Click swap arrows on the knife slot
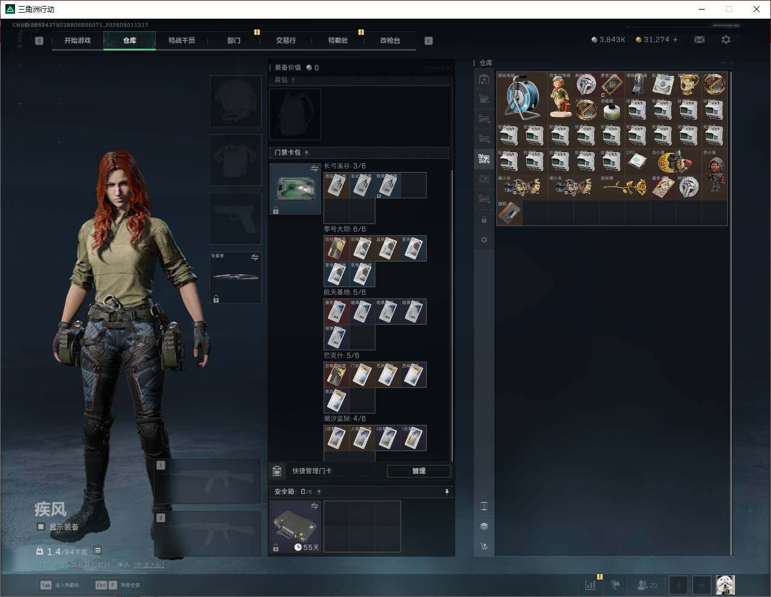 tap(254, 258)
